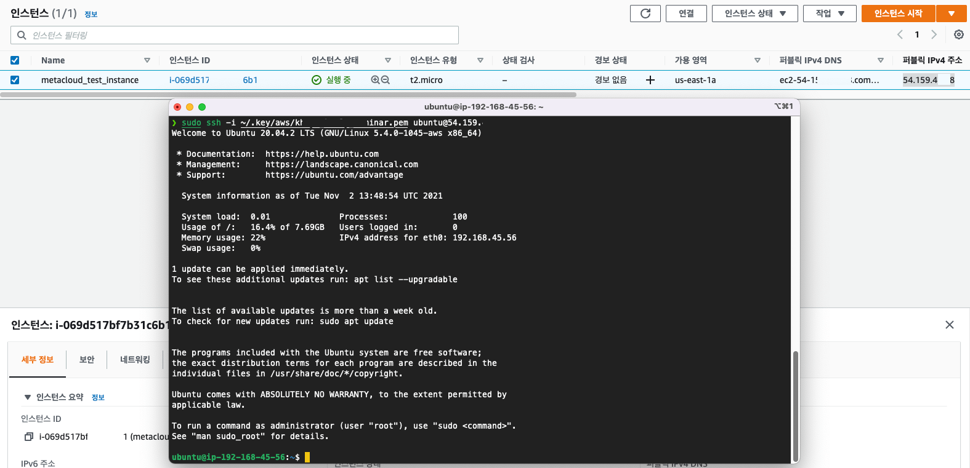Screen dimensions: 970x468
Task: Sort by instance type column arrow
Action: (x=480, y=60)
